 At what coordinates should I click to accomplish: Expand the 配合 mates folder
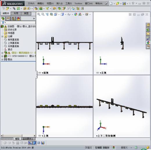click(2, 60)
